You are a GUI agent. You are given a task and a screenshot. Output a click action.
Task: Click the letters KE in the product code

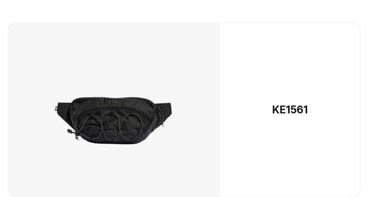tap(279, 110)
